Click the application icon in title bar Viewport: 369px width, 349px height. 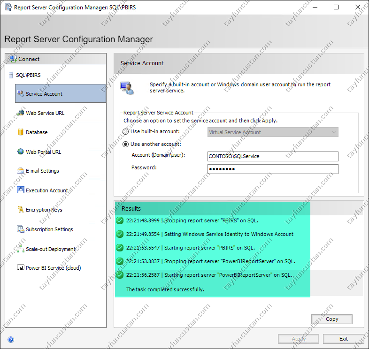(x=8, y=8)
